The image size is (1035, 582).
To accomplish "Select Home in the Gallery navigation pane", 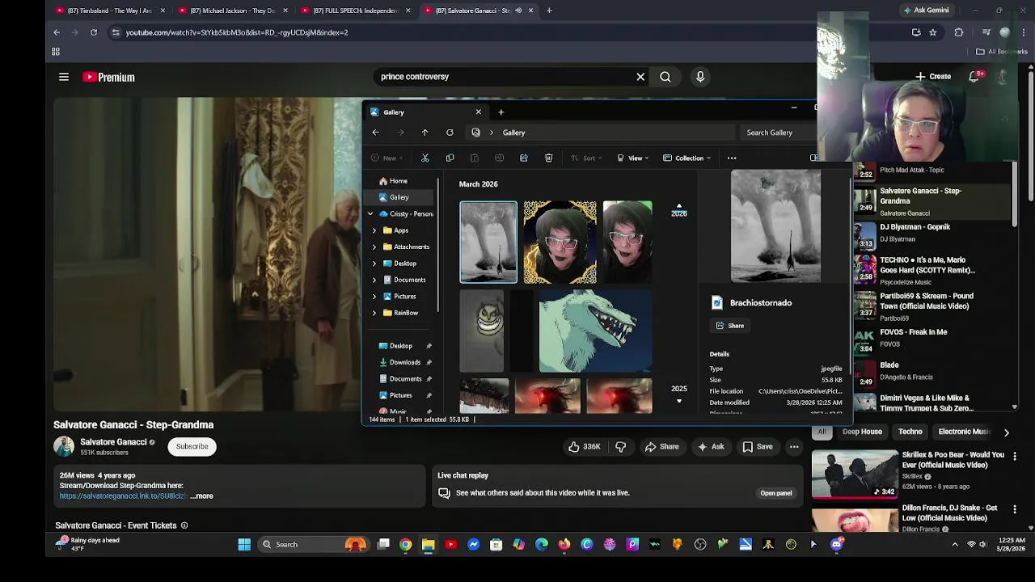I will click(x=399, y=181).
